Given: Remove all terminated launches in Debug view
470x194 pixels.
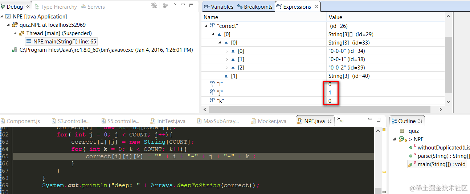Looking at the screenshot, I should click(154, 6).
